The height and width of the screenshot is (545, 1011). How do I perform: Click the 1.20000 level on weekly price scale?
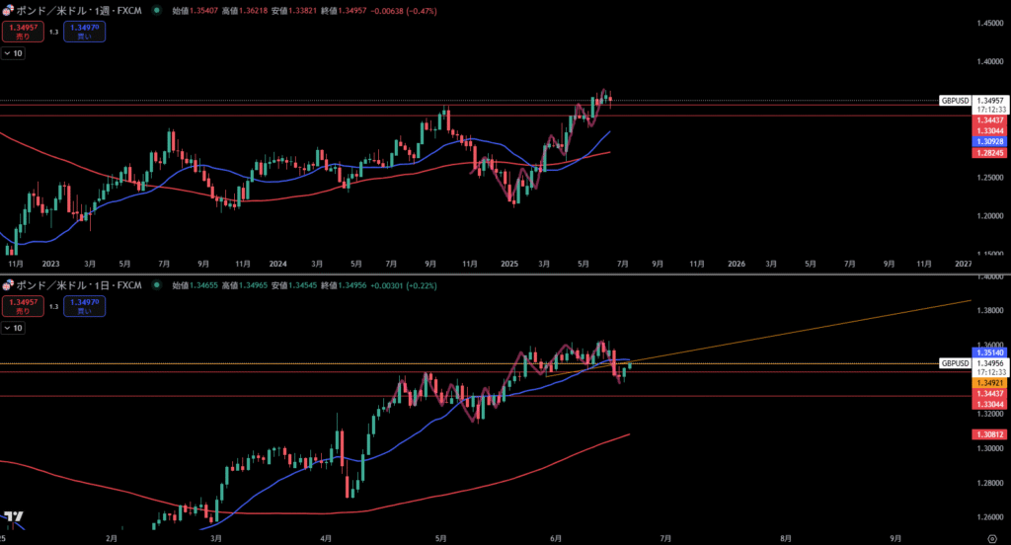coord(989,216)
